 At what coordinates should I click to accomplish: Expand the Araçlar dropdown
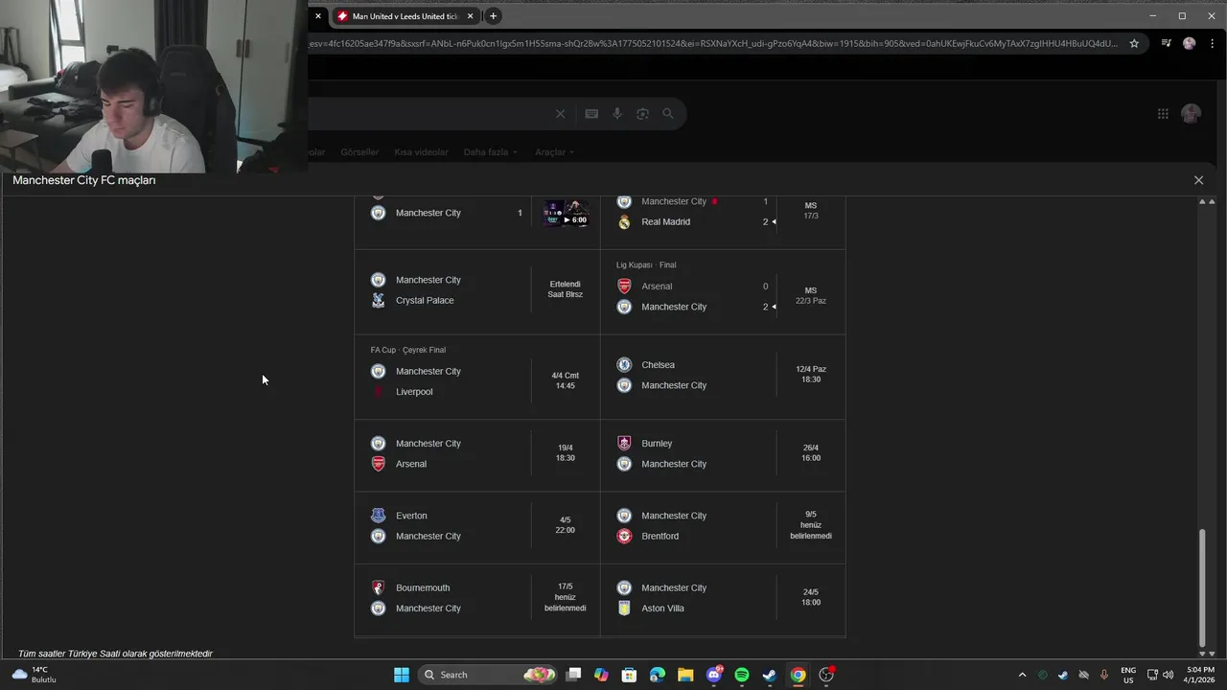[x=554, y=152]
